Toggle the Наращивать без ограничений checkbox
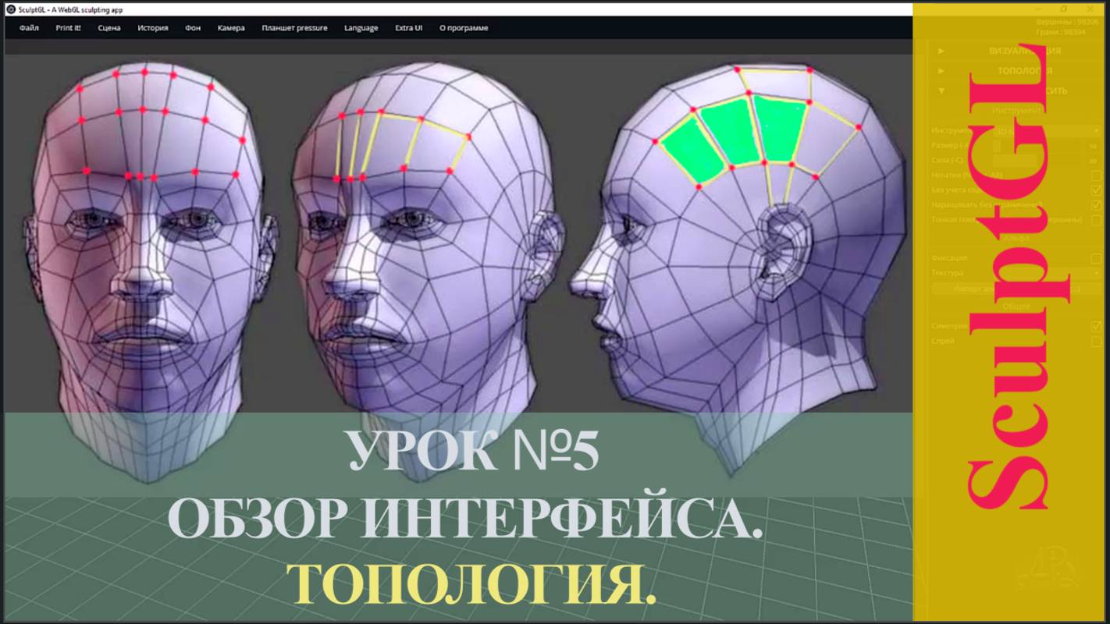 1096,205
